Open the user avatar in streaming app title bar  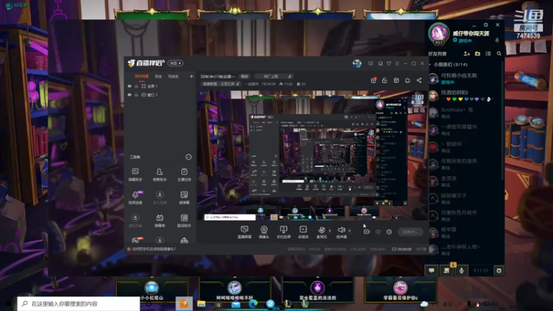pyautogui.click(x=357, y=63)
